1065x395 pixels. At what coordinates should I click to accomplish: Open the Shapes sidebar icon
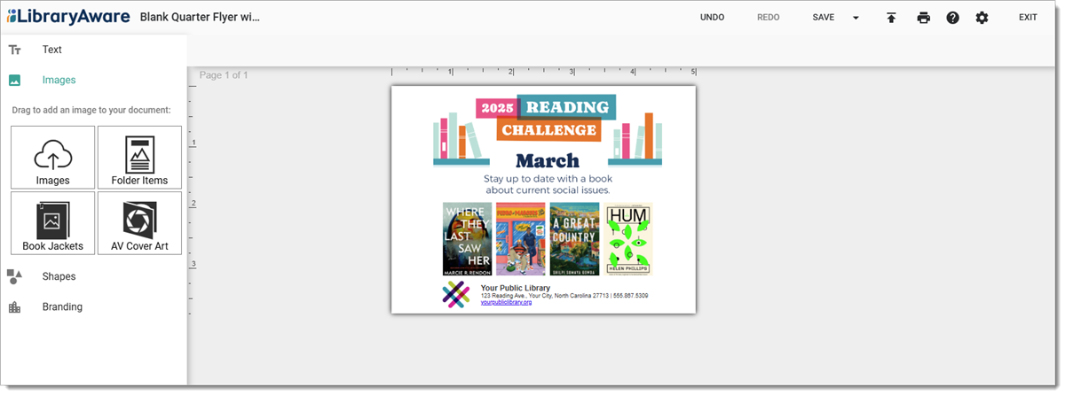point(14,276)
